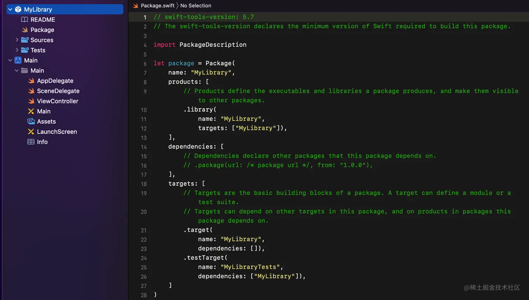Image resolution: width=529 pixels, height=300 pixels.
Task: Click the Info plist table icon
Action: point(31,142)
